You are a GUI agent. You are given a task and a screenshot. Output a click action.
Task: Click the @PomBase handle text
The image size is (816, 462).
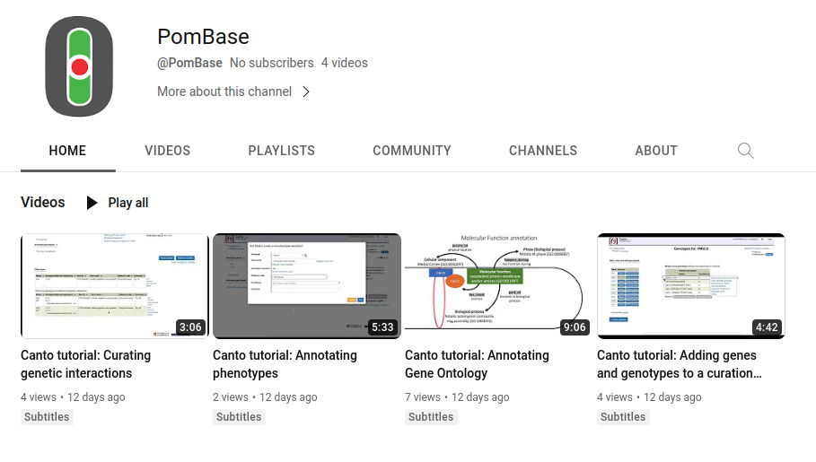[190, 63]
